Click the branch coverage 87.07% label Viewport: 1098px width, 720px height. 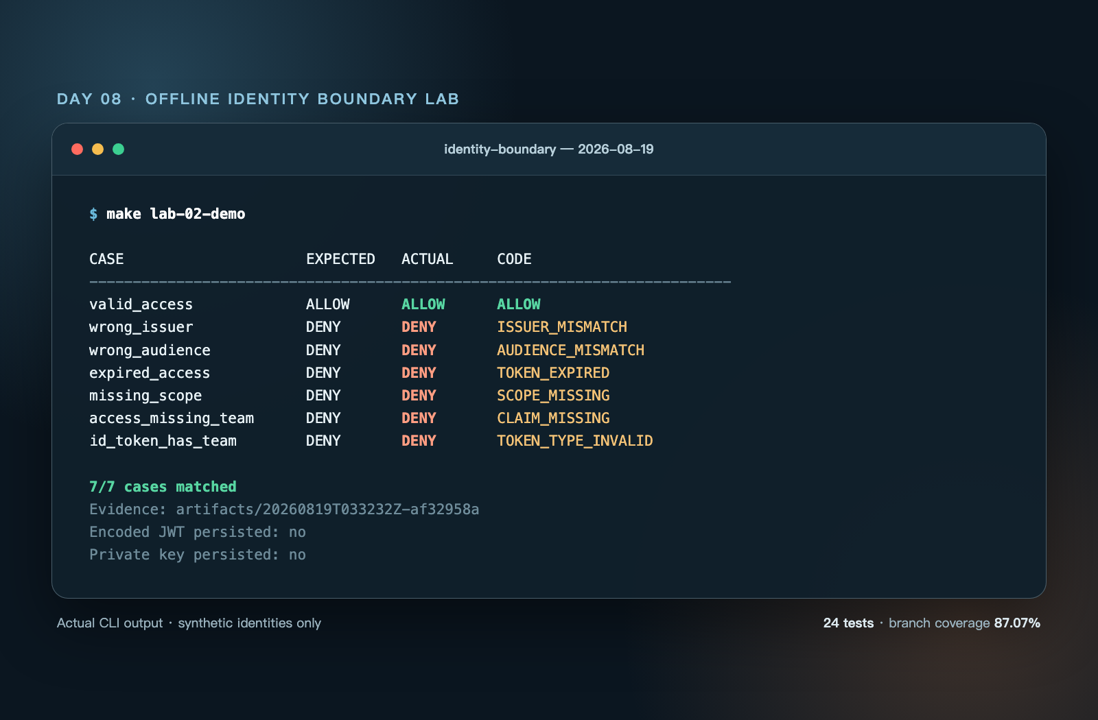[x=964, y=623]
